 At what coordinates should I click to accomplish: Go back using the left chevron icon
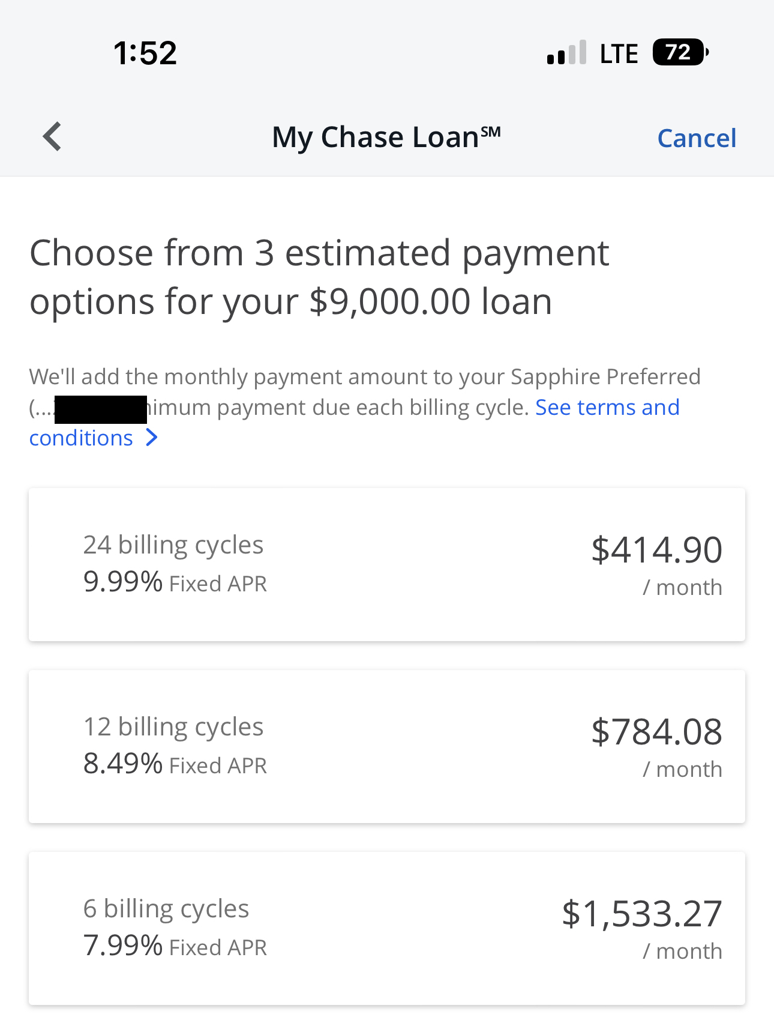[x=53, y=137]
